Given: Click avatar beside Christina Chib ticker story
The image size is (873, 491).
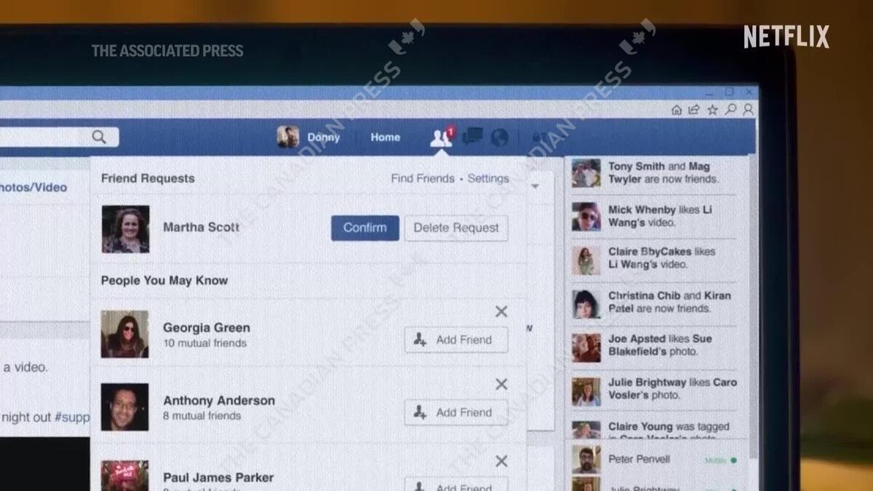Looking at the screenshot, I should tap(586, 304).
